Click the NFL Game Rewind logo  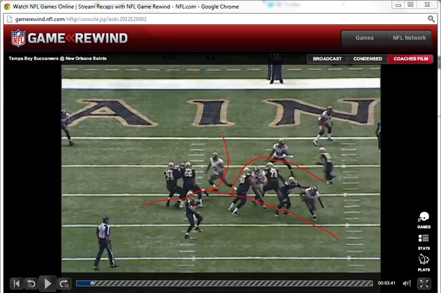tap(69, 38)
